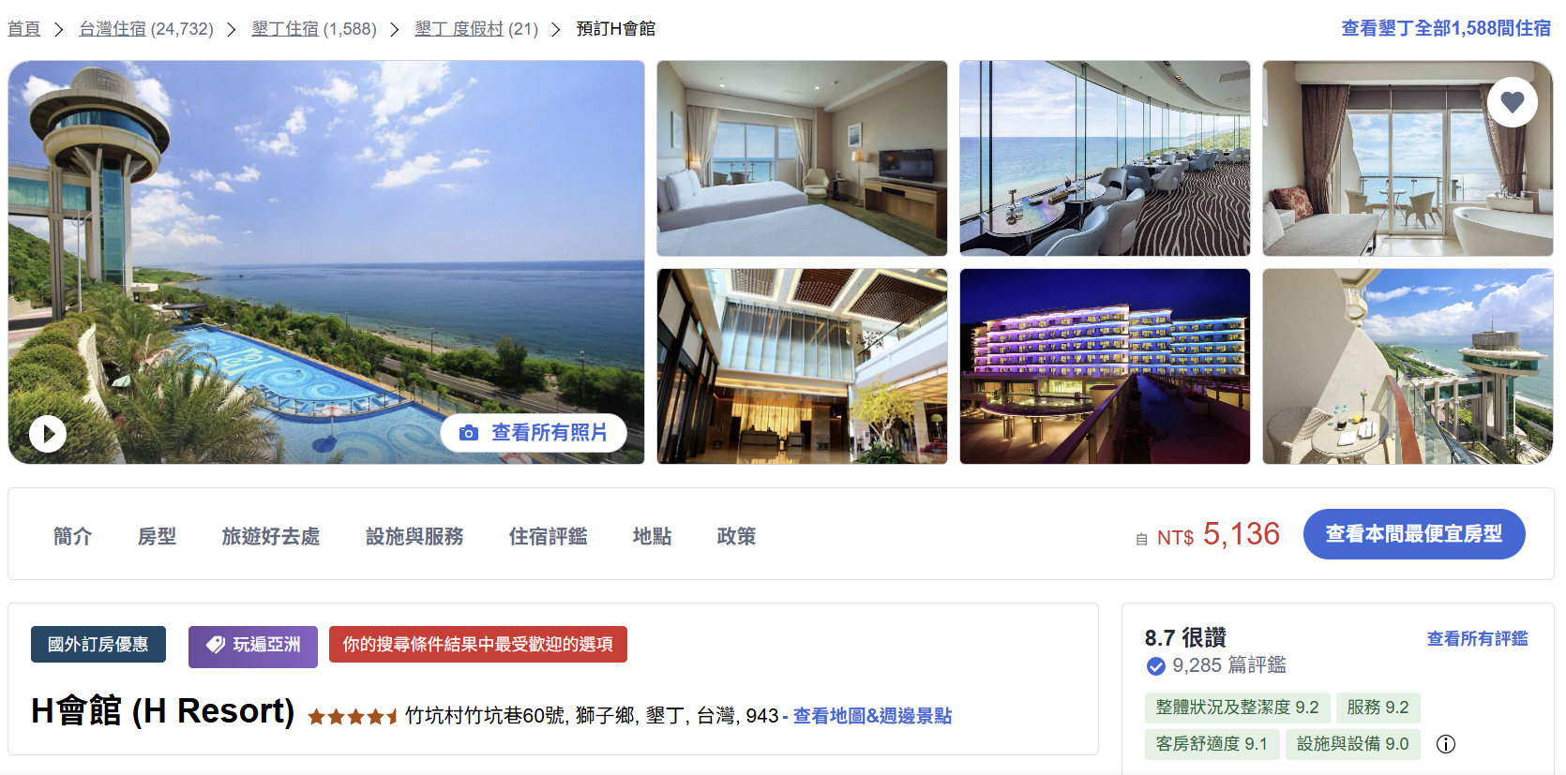
Task: Click 查看墾丁全部1,588間住宿 link
Action: point(1446,28)
